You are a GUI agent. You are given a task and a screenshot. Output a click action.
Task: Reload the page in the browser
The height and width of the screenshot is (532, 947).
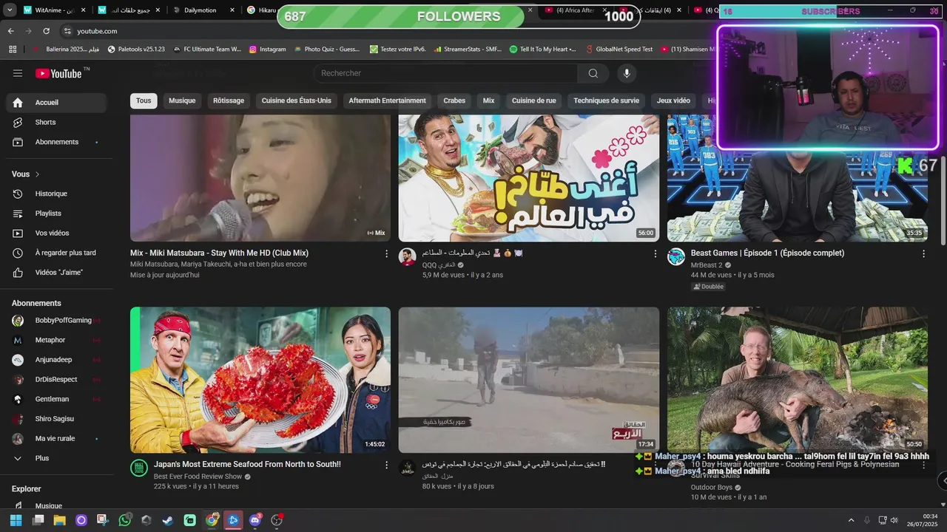click(x=46, y=31)
